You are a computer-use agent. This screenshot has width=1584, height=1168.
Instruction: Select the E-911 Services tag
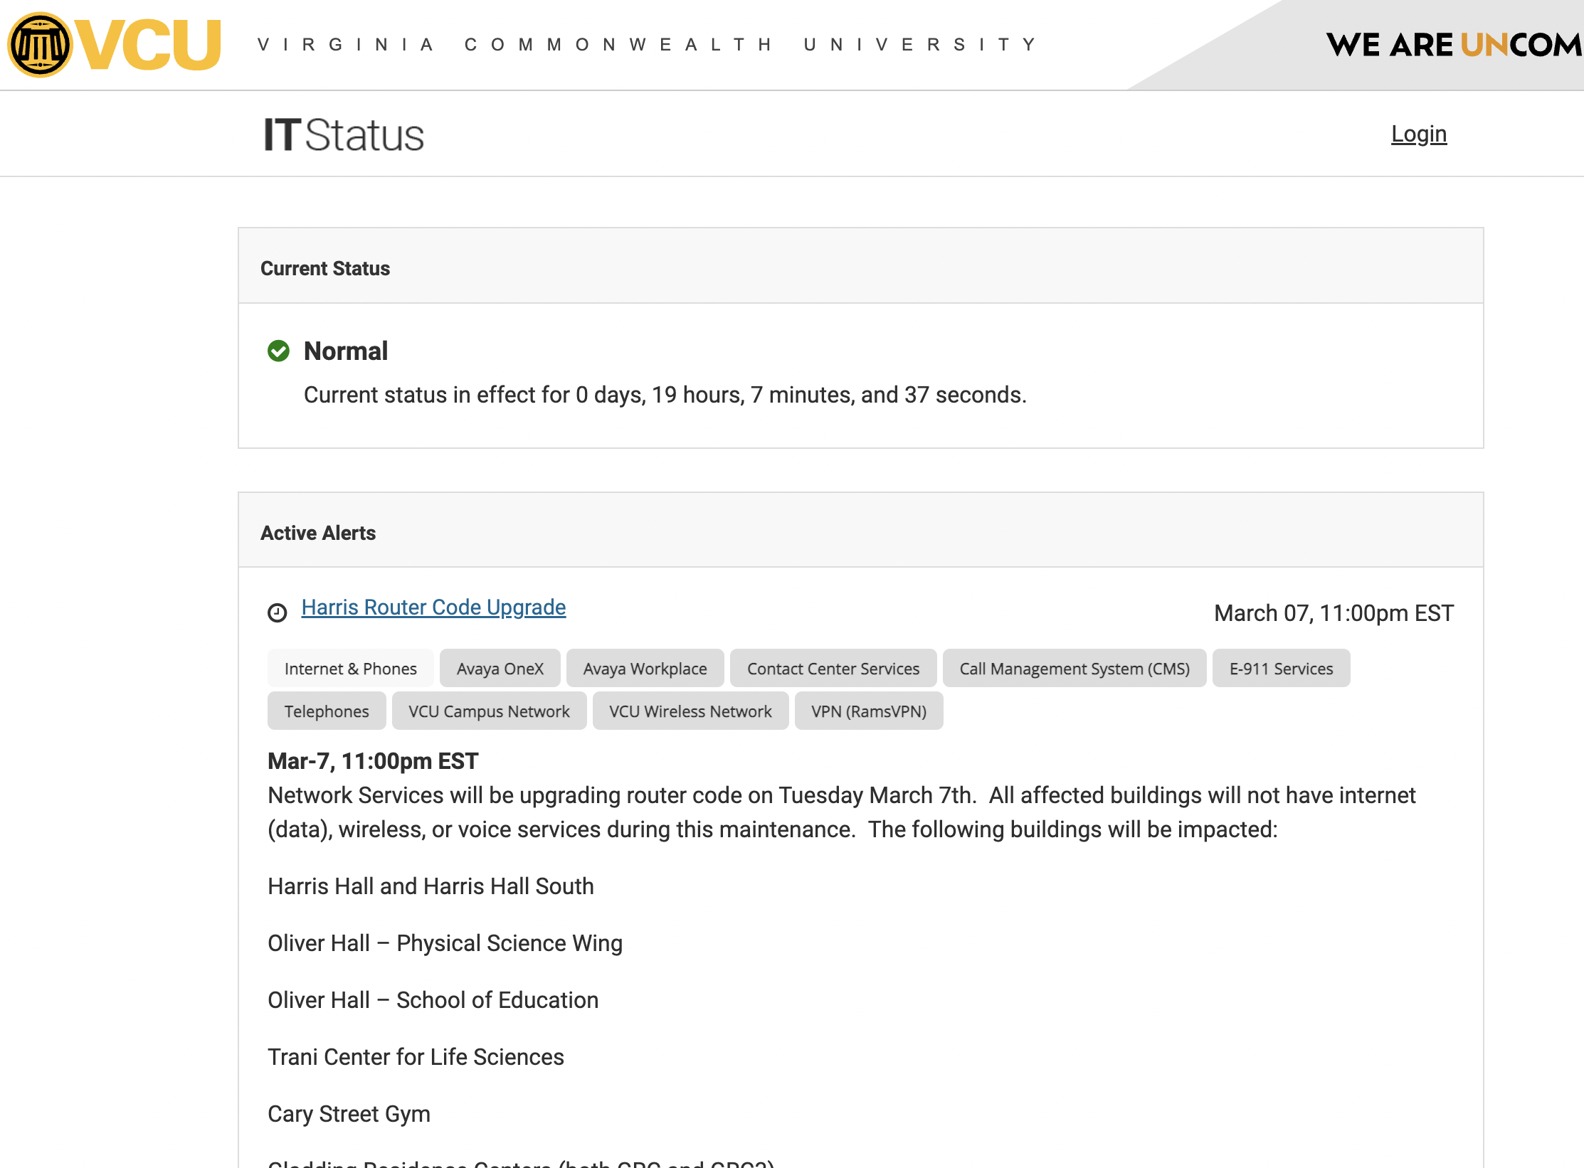[1281, 669]
